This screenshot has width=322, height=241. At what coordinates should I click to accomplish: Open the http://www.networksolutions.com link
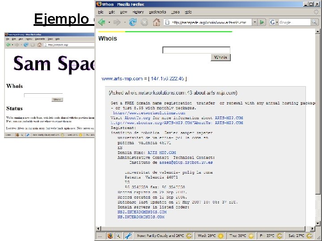149,113
